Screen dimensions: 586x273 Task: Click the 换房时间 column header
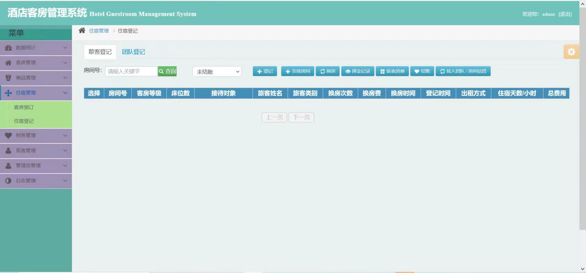click(403, 93)
